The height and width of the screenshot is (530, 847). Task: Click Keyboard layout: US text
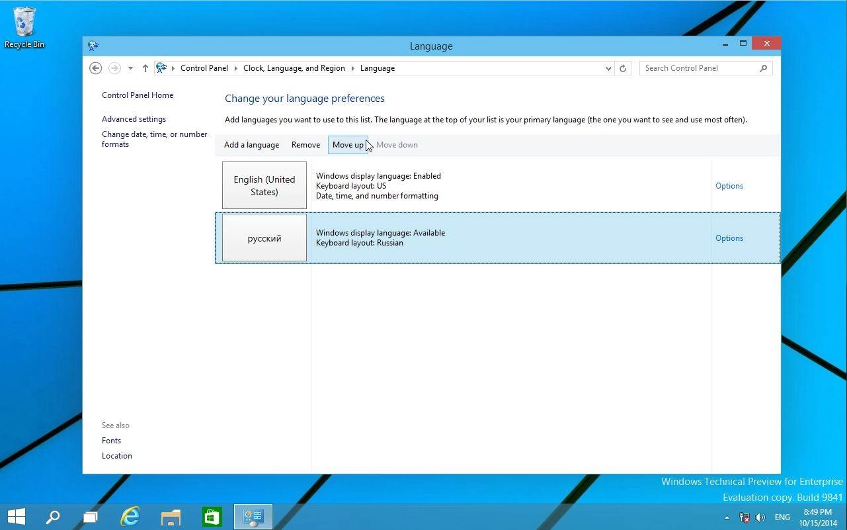click(x=351, y=186)
